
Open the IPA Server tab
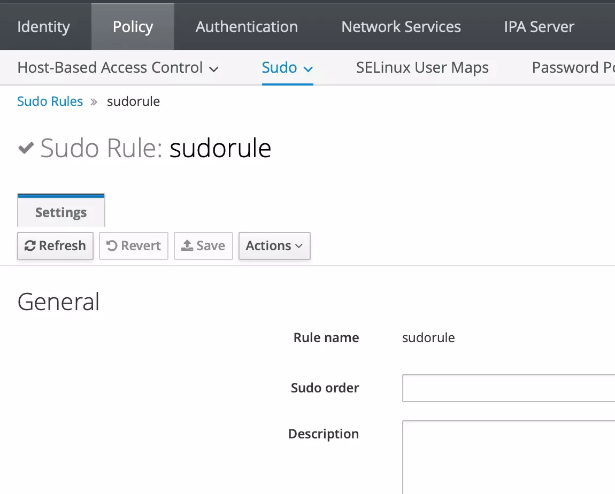(x=539, y=27)
